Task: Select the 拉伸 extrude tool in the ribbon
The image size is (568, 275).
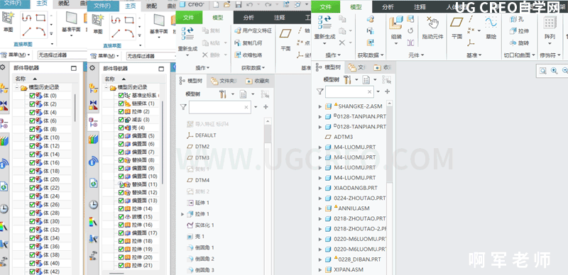Action: tap(519, 31)
